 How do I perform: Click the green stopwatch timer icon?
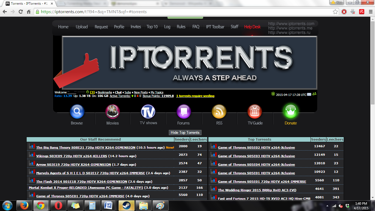point(273,94)
